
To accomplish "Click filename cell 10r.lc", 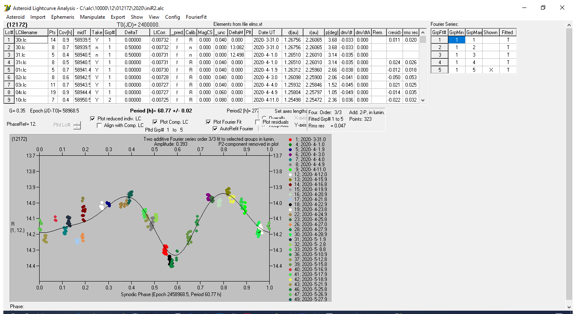I will [x=31, y=100].
